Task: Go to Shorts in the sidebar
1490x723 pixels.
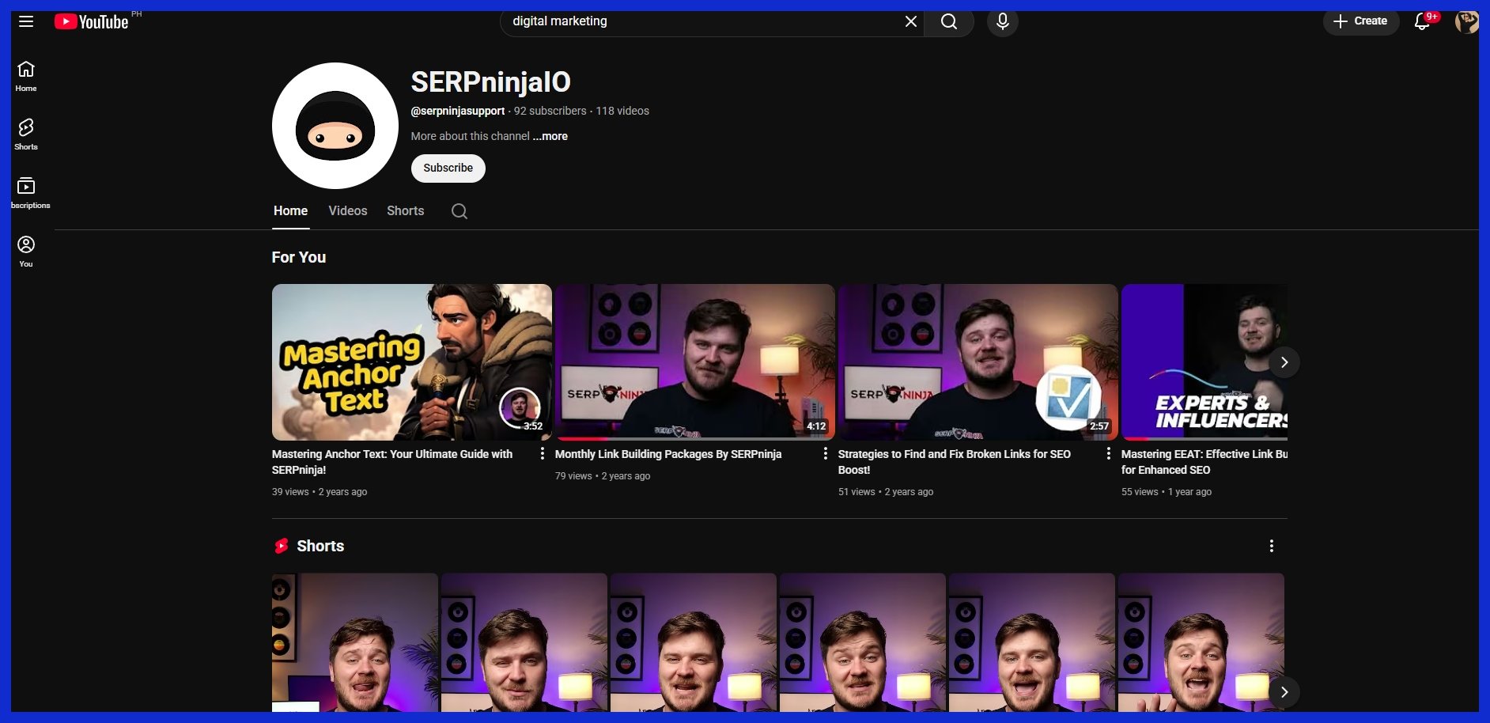Action: (26, 134)
